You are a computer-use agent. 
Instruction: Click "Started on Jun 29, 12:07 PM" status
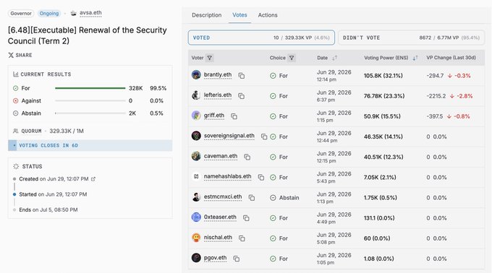click(53, 194)
